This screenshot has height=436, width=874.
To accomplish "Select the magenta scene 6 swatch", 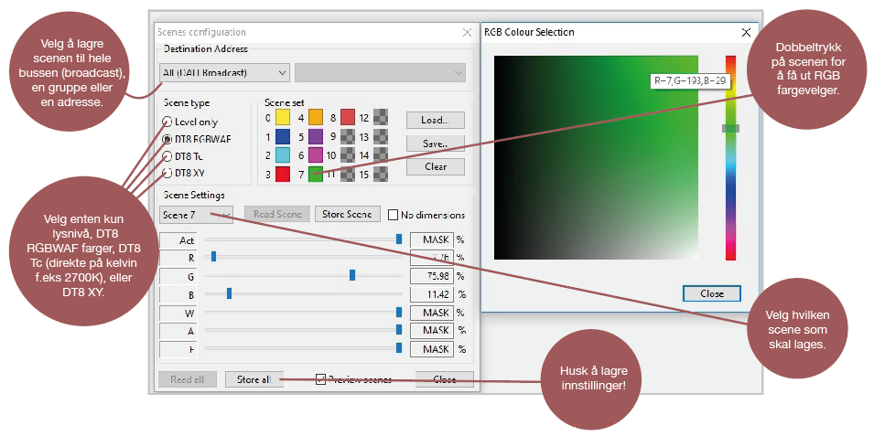I will [x=316, y=155].
